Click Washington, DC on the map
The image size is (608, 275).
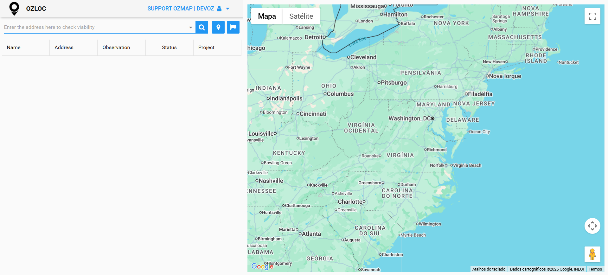[x=410, y=118]
